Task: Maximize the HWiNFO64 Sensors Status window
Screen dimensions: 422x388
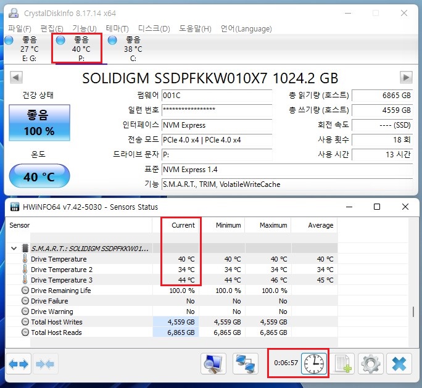Action: (377, 207)
